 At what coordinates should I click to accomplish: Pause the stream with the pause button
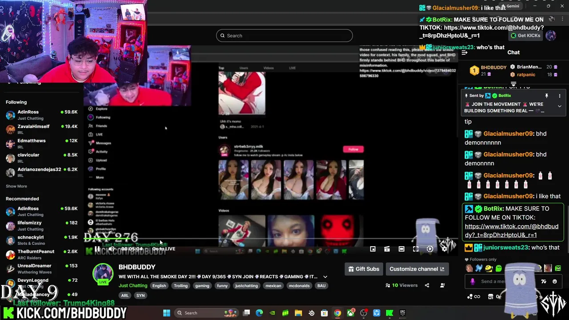(x=97, y=249)
